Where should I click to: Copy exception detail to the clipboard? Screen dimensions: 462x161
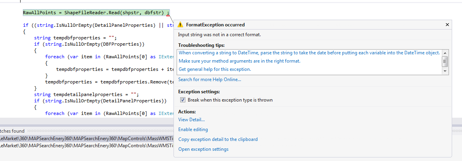pos(218,139)
